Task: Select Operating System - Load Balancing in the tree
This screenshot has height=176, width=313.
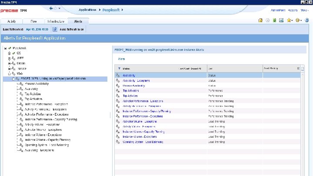Action: point(47,145)
